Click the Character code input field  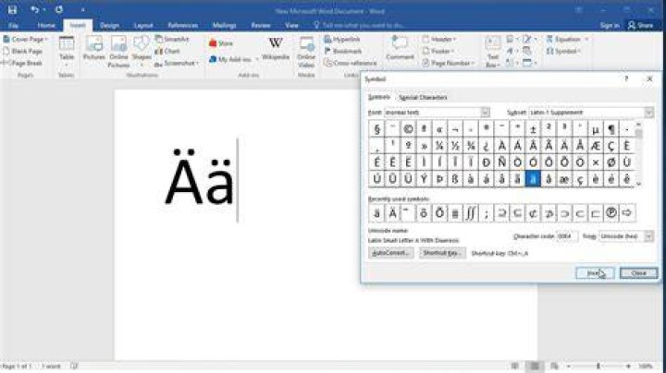coord(567,236)
